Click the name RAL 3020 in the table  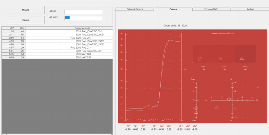click(76, 38)
